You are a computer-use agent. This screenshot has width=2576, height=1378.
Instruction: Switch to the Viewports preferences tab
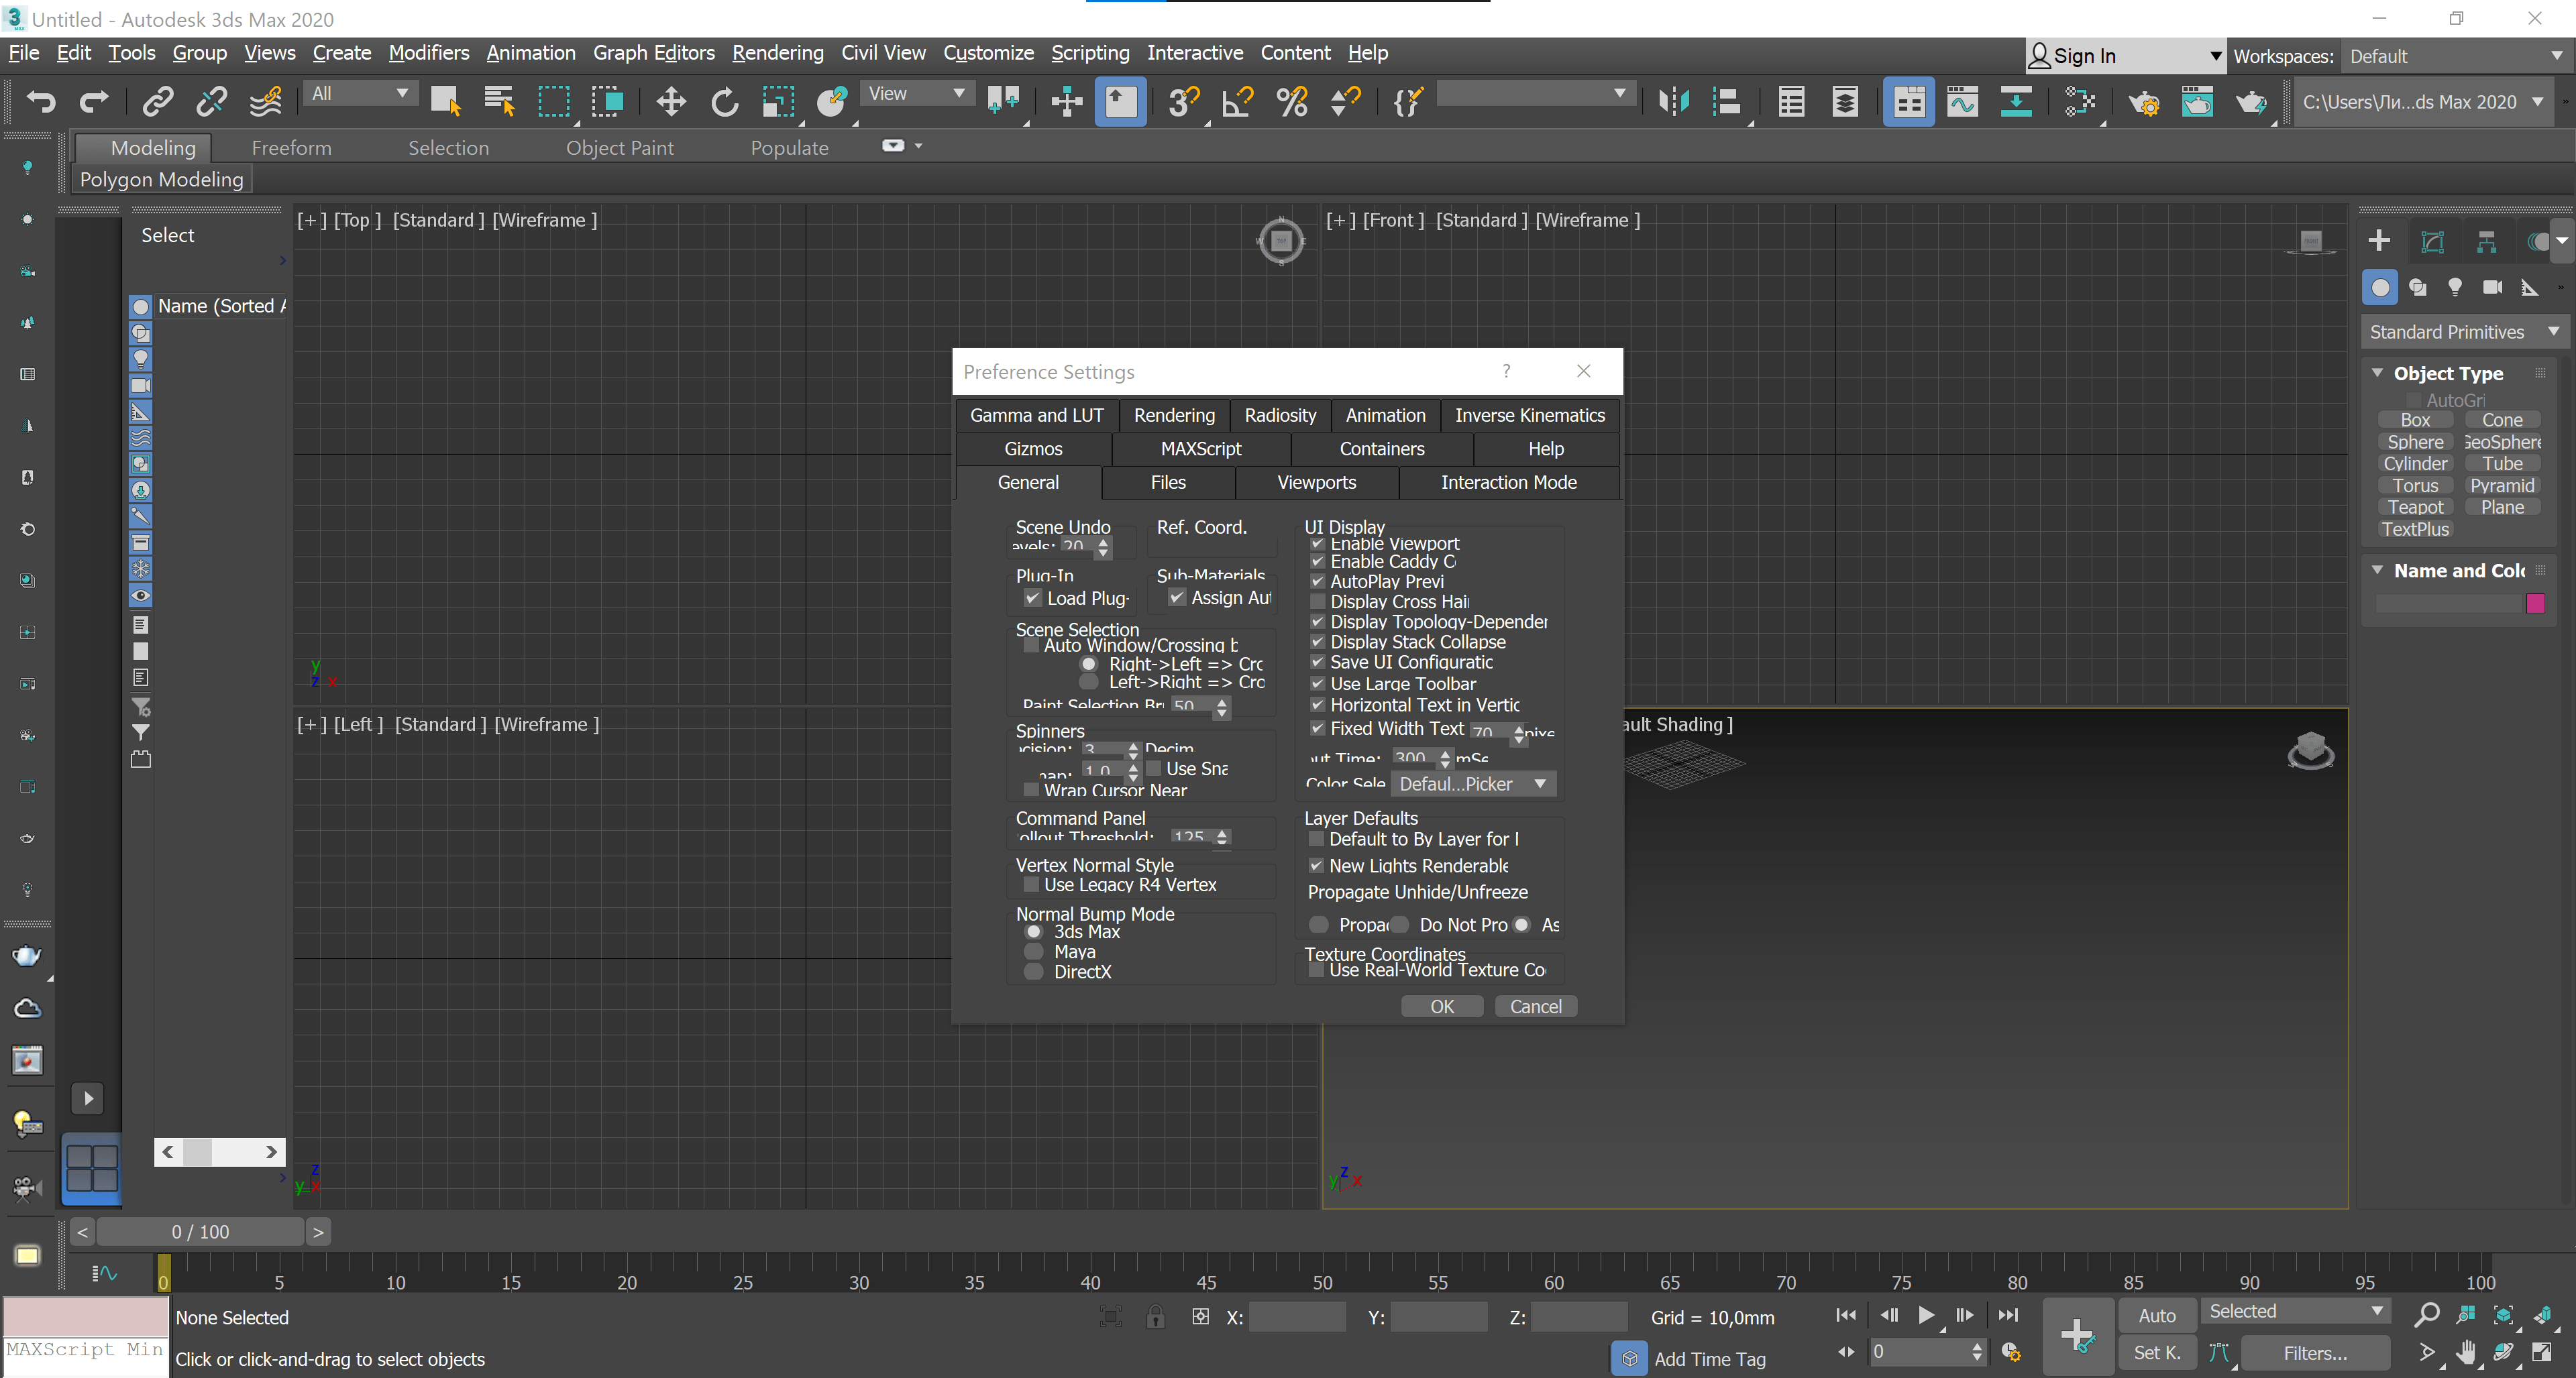pos(1316,483)
